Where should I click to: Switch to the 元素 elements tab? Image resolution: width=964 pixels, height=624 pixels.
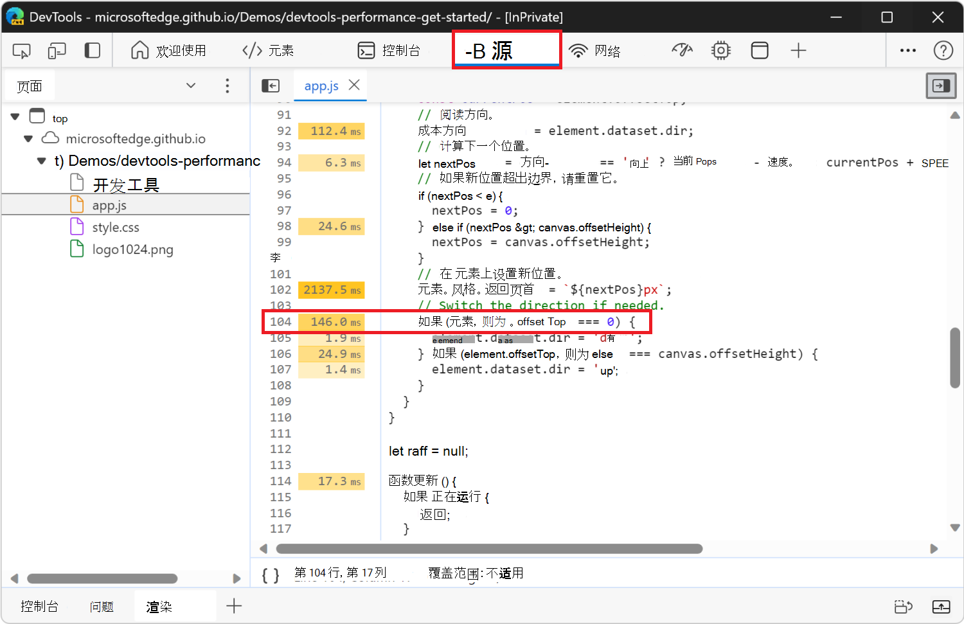[x=268, y=51]
